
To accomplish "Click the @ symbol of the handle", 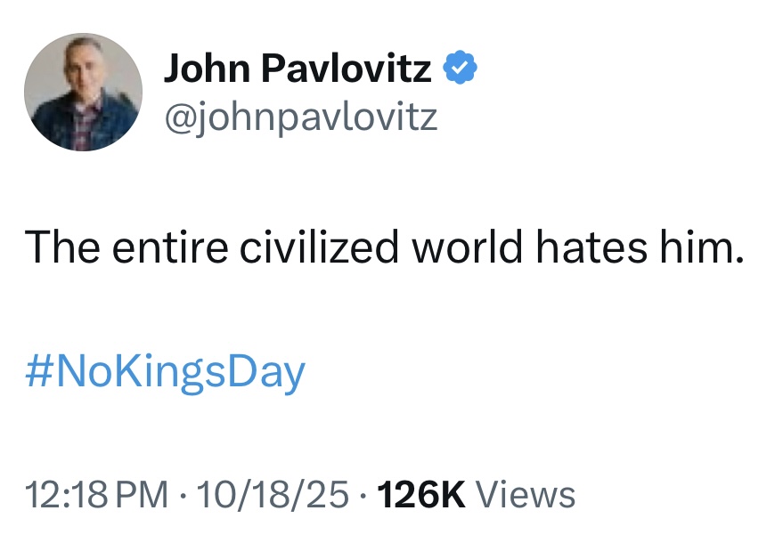I will [179, 120].
